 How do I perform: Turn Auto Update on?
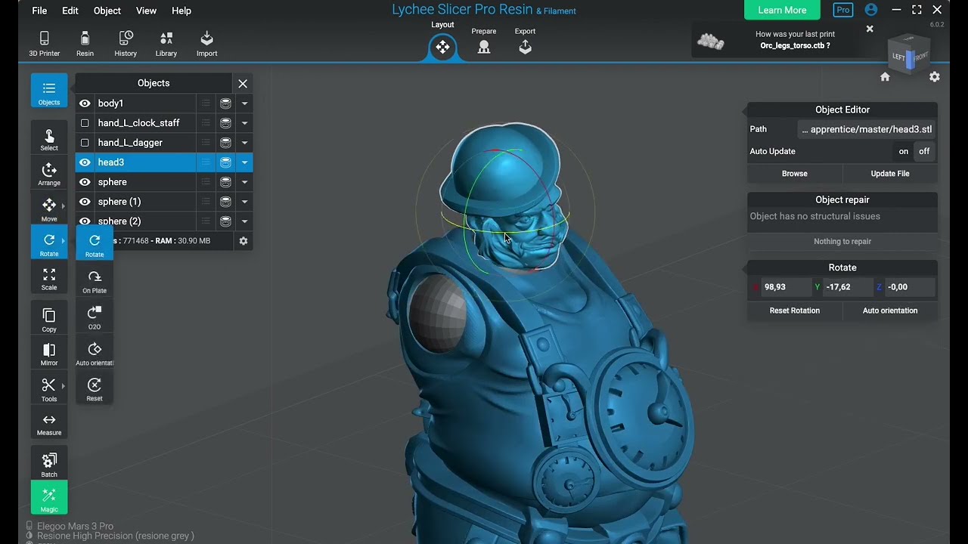pyautogui.click(x=903, y=151)
